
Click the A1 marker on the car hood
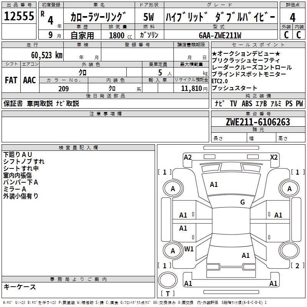pos(214,185)
